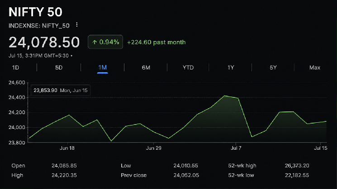Click the Jun 18 axis marker
The height and width of the screenshot is (189, 337).
click(x=67, y=148)
